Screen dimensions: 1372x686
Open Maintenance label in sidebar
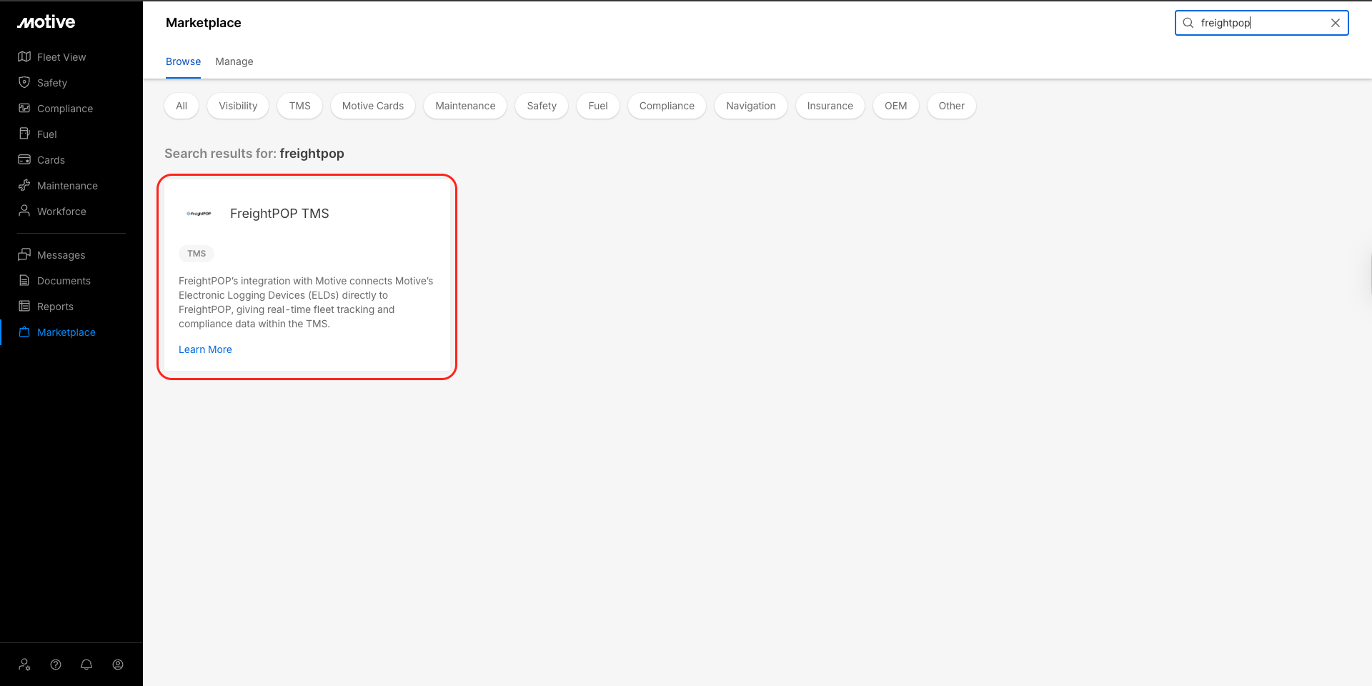click(x=67, y=186)
